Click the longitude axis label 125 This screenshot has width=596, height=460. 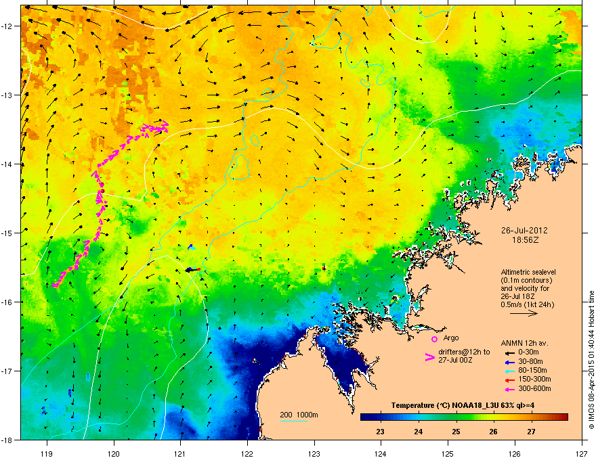(x=448, y=453)
